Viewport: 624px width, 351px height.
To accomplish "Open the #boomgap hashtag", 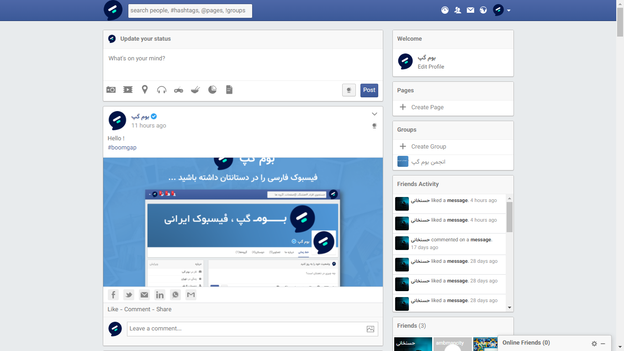I will tap(122, 148).
